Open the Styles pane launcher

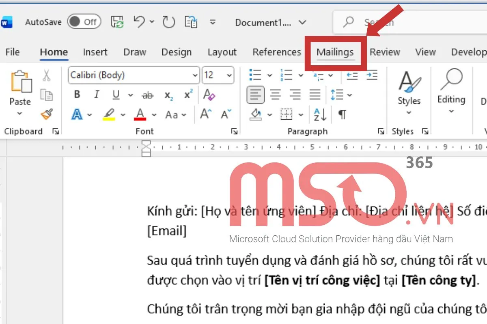pyautogui.click(x=425, y=131)
